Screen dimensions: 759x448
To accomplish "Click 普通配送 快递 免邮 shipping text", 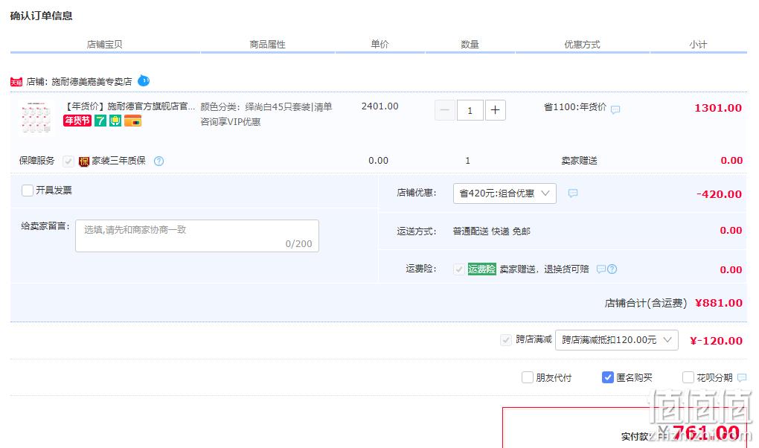I will [491, 231].
